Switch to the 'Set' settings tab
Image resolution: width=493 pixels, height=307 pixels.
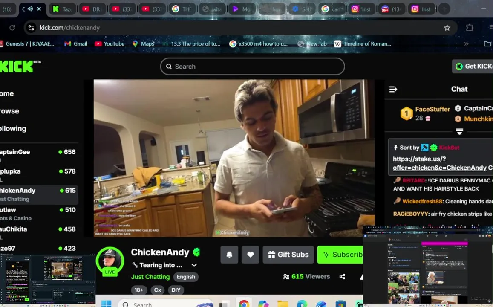tap(302, 9)
